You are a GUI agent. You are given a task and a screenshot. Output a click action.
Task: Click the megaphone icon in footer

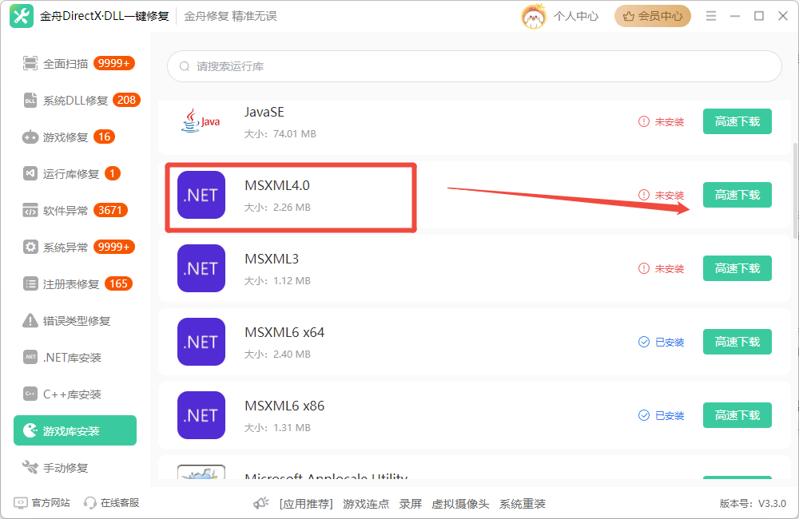coord(261,503)
